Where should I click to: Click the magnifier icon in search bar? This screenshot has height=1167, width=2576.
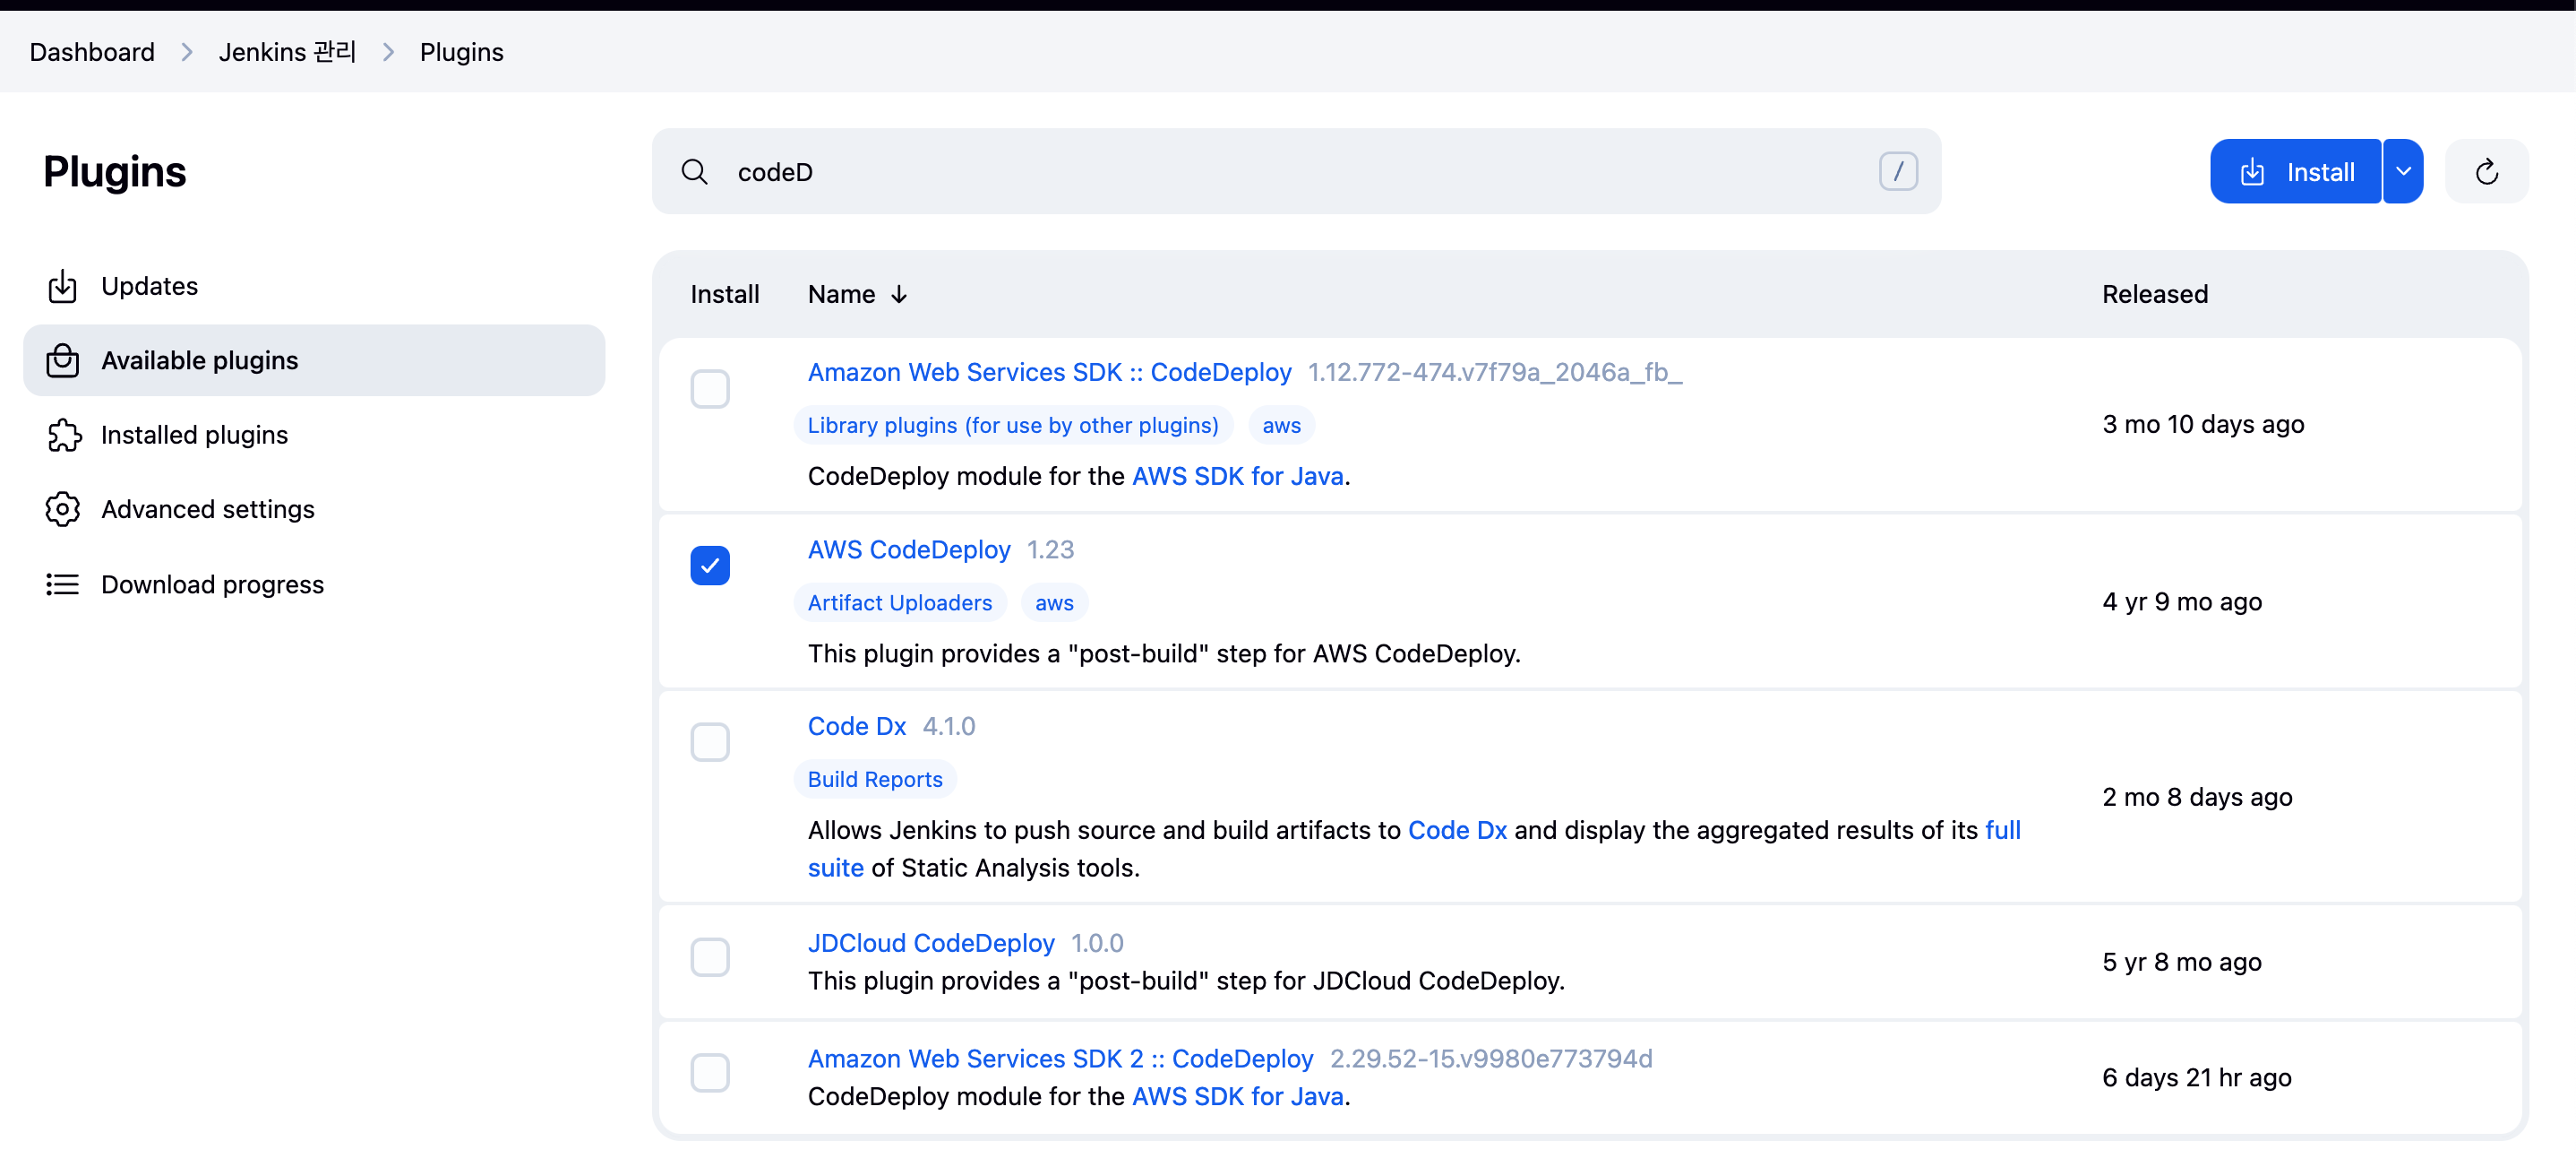click(694, 172)
